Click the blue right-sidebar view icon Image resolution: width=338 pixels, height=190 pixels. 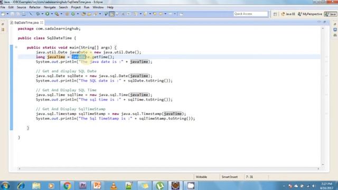(335, 30)
